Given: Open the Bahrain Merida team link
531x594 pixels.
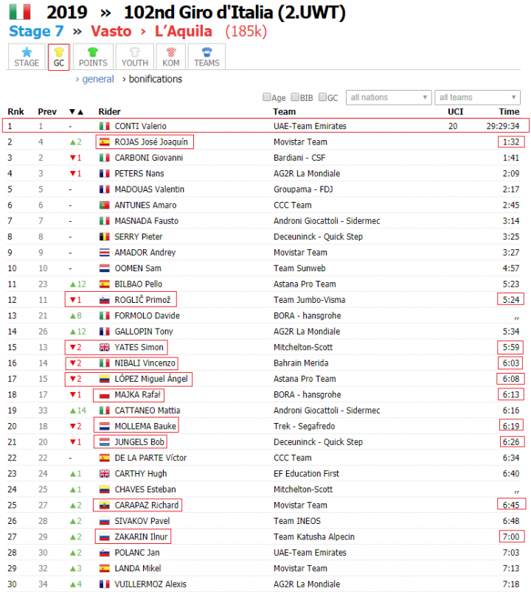Looking at the screenshot, I should (x=301, y=363).
